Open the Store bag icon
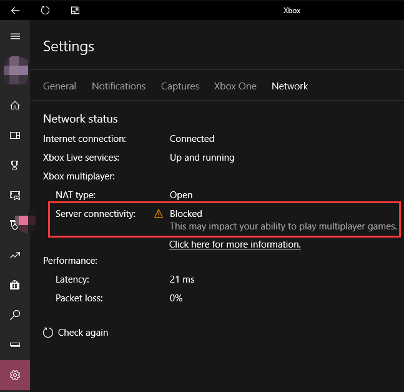The image size is (404, 392). (x=15, y=285)
